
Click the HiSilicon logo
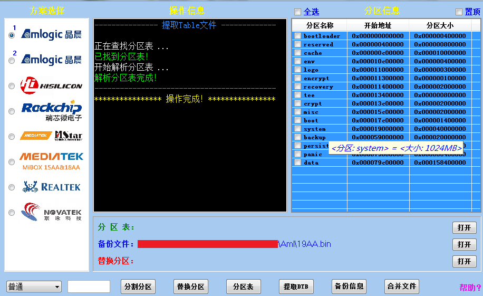[51, 85]
